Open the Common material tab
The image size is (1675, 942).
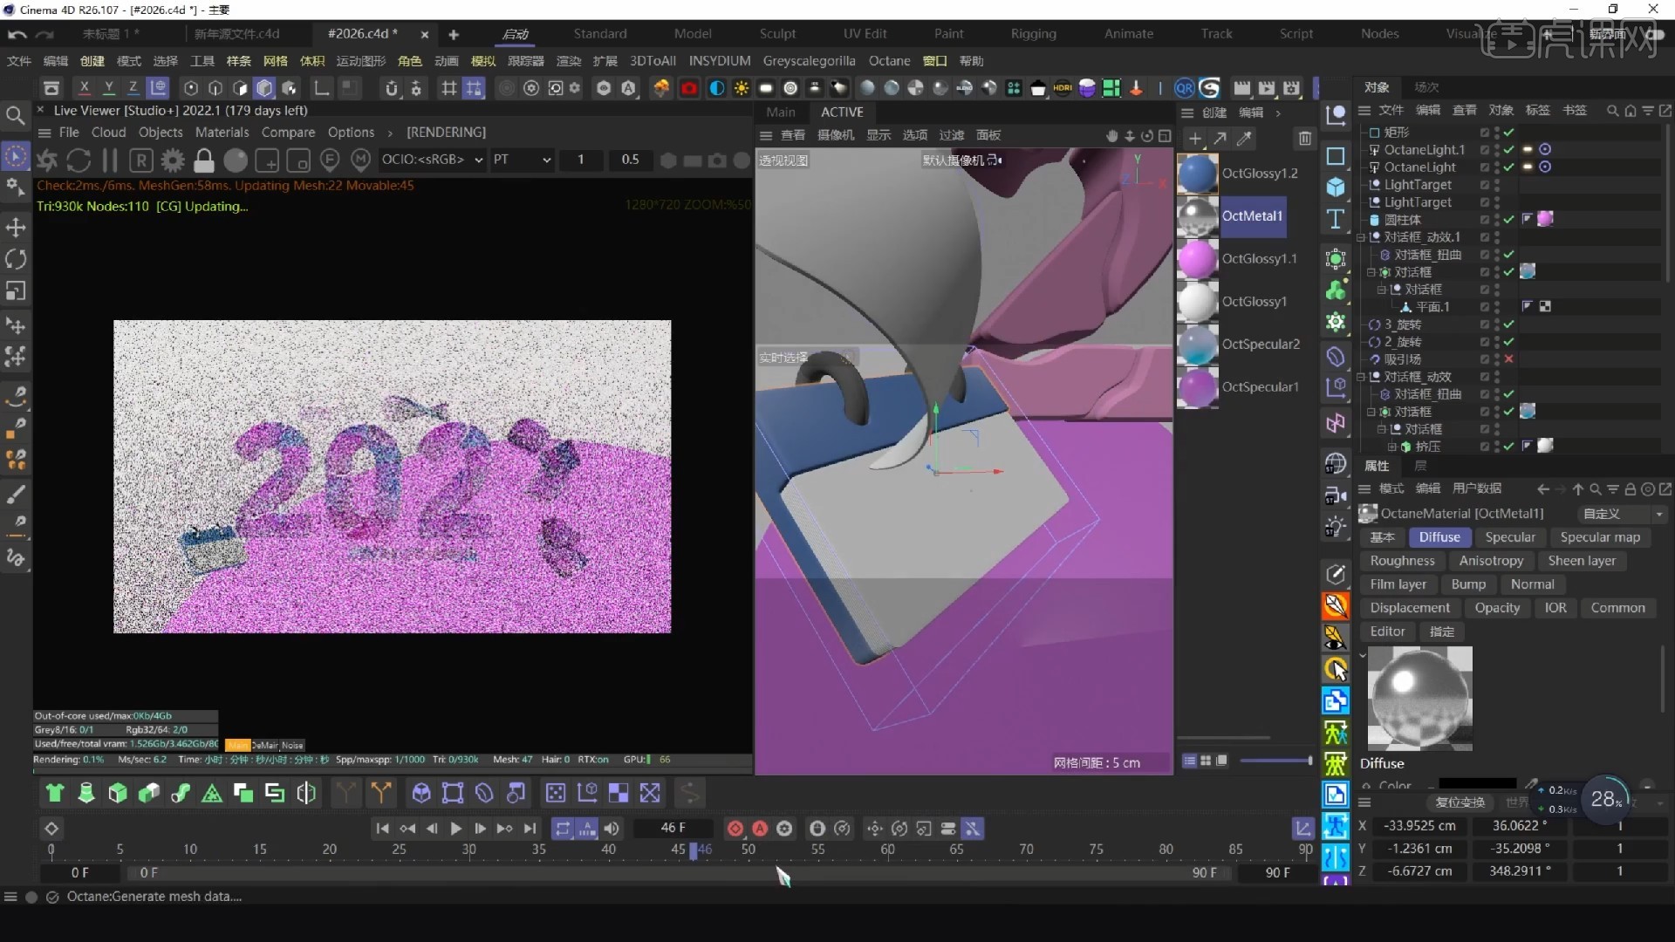point(1617,608)
